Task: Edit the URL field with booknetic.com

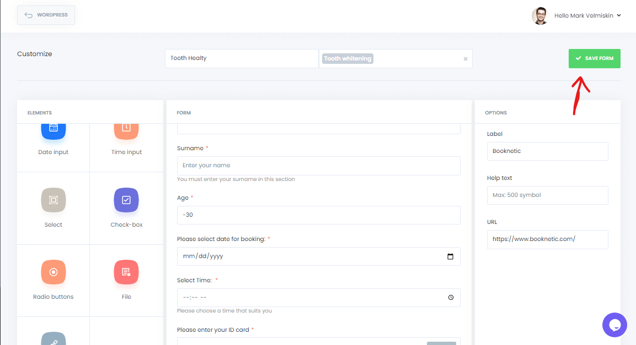Action: pyautogui.click(x=547, y=239)
